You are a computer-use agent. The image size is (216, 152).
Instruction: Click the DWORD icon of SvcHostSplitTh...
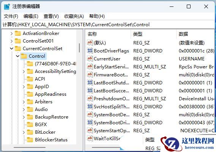click(90, 106)
